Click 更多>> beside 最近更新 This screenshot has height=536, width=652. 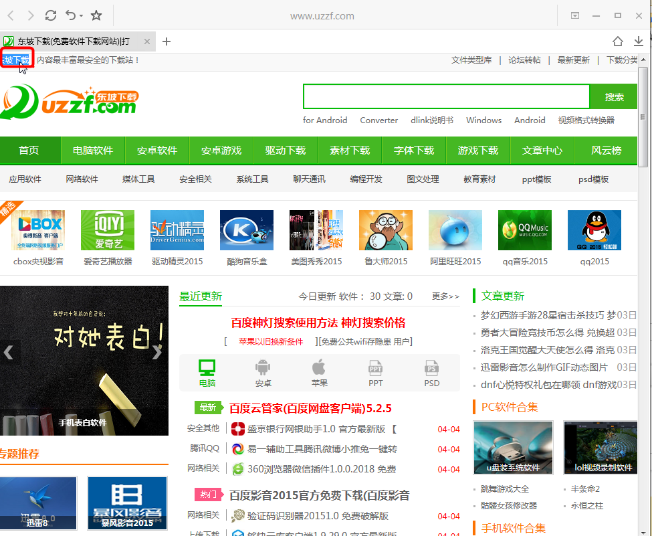coord(445,296)
